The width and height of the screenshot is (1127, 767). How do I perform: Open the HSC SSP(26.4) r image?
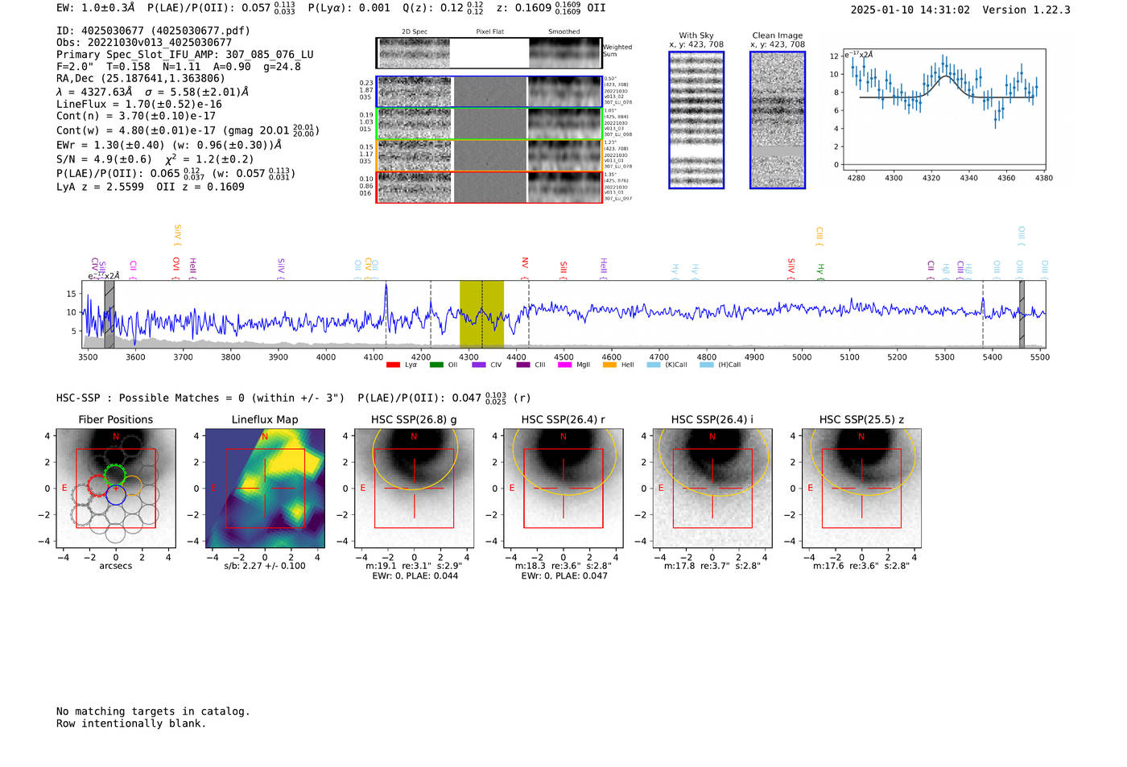click(x=563, y=489)
